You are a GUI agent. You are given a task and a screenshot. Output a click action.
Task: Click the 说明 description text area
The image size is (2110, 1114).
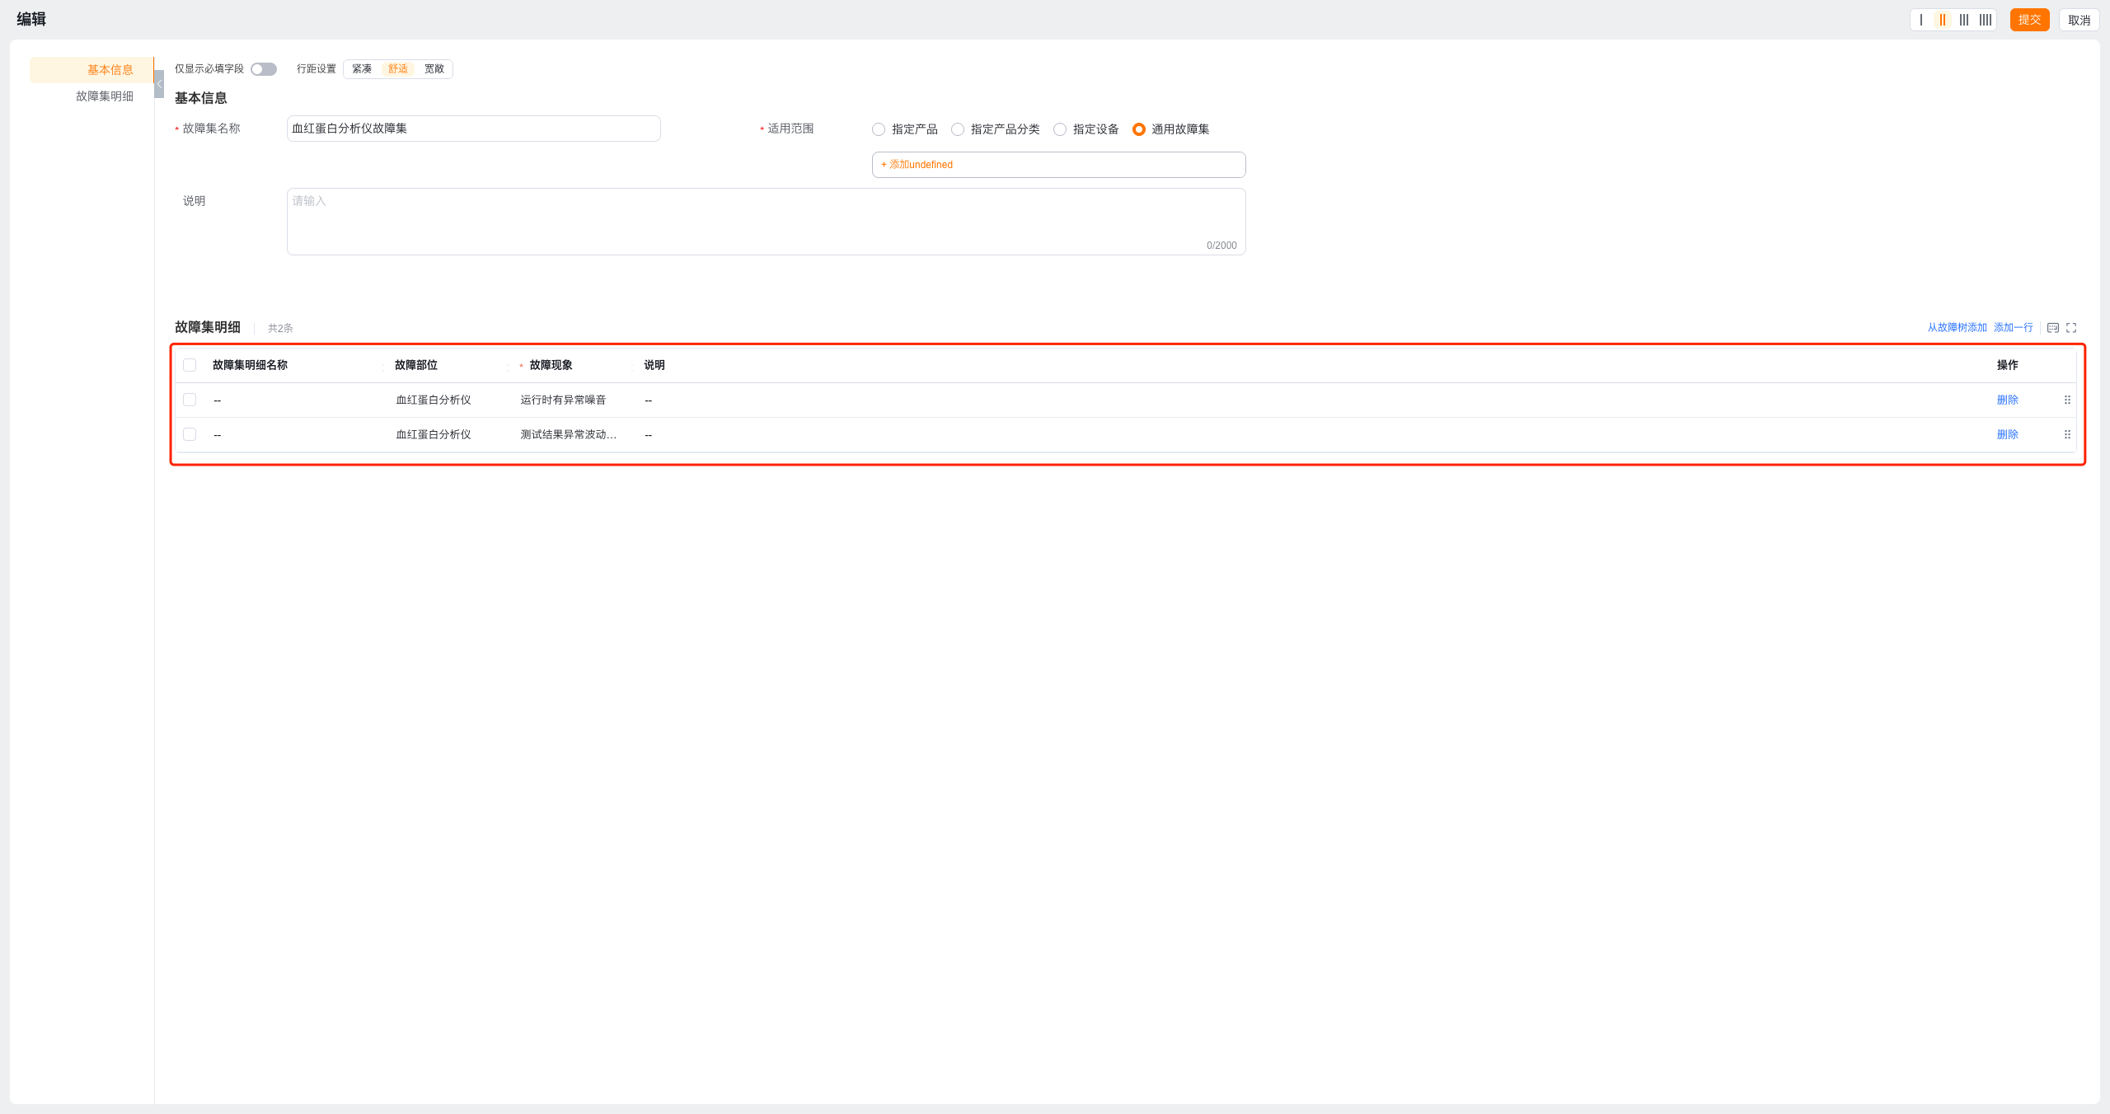[x=766, y=222]
